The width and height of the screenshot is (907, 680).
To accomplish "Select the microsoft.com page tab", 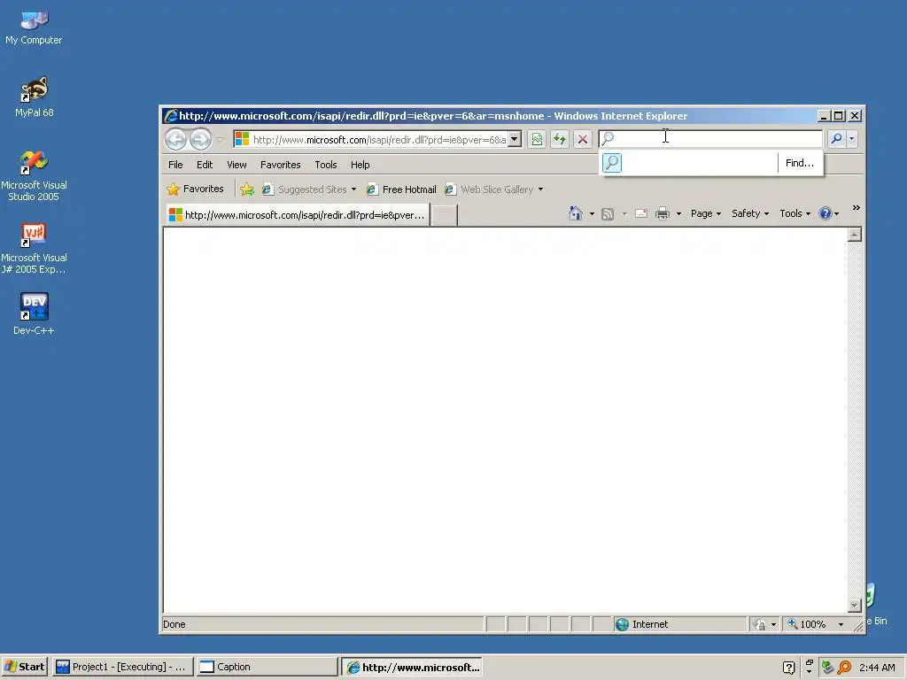I will [x=298, y=215].
